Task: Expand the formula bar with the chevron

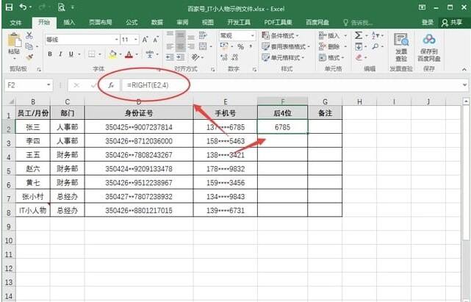Action: [464, 85]
